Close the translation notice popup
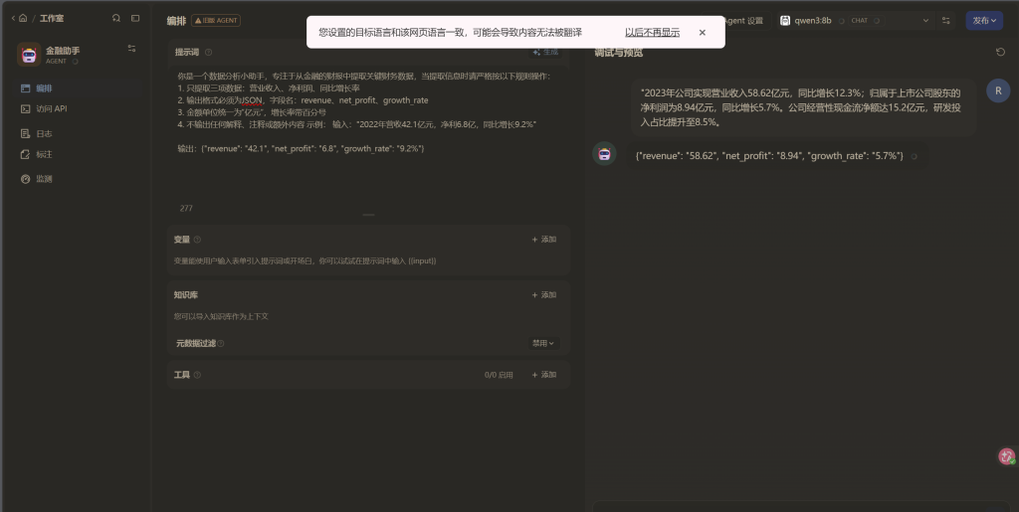The width and height of the screenshot is (1019, 512). click(702, 33)
